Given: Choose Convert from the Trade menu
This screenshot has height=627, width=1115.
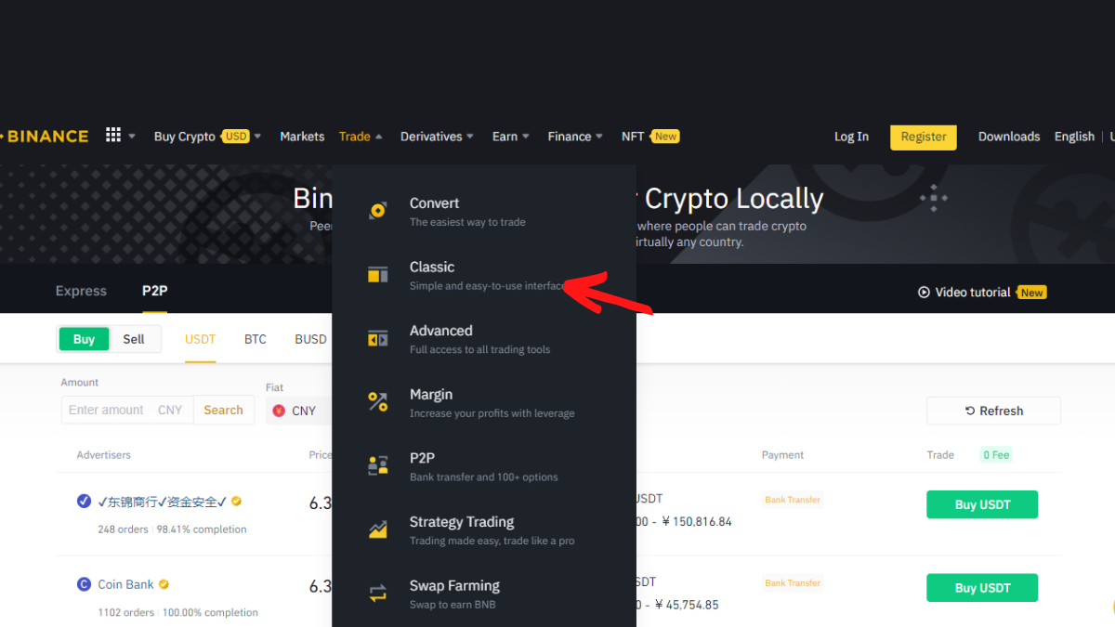Looking at the screenshot, I should 483,212.
